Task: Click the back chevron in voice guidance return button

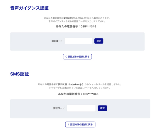Action: pos(66,57)
